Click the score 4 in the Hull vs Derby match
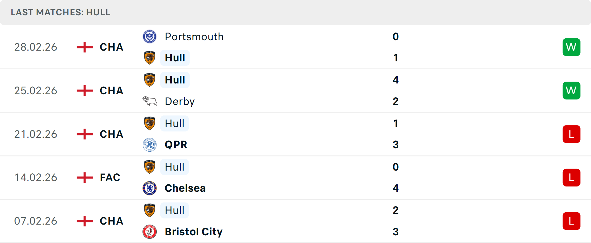 [396, 80]
